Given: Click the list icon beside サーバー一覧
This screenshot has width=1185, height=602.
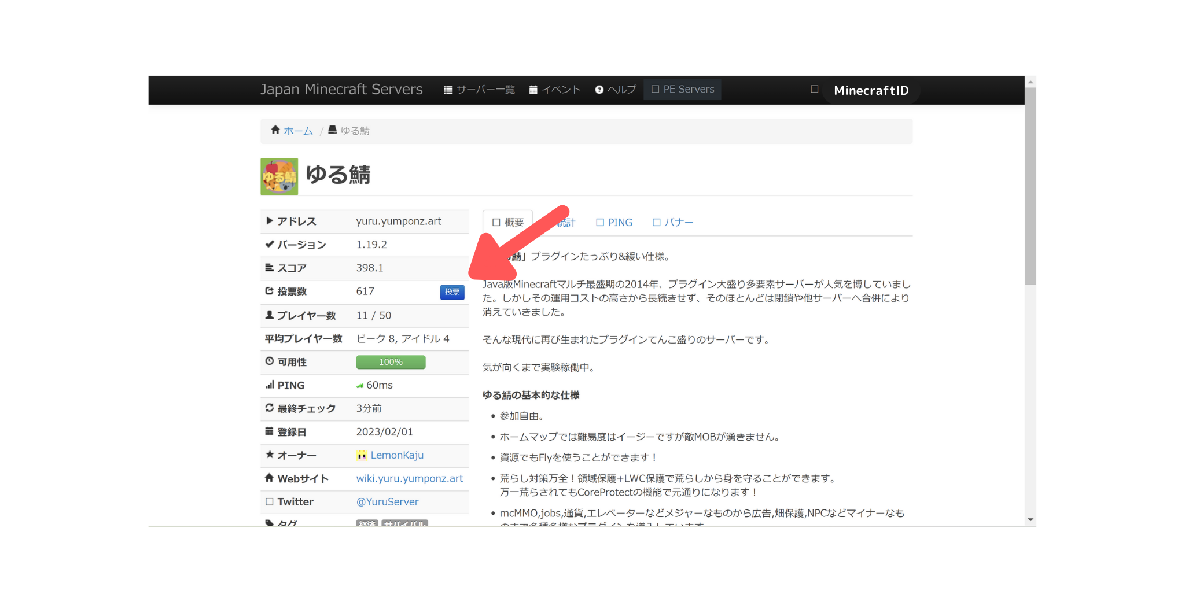Looking at the screenshot, I should pyautogui.click(x=448, y=90).
